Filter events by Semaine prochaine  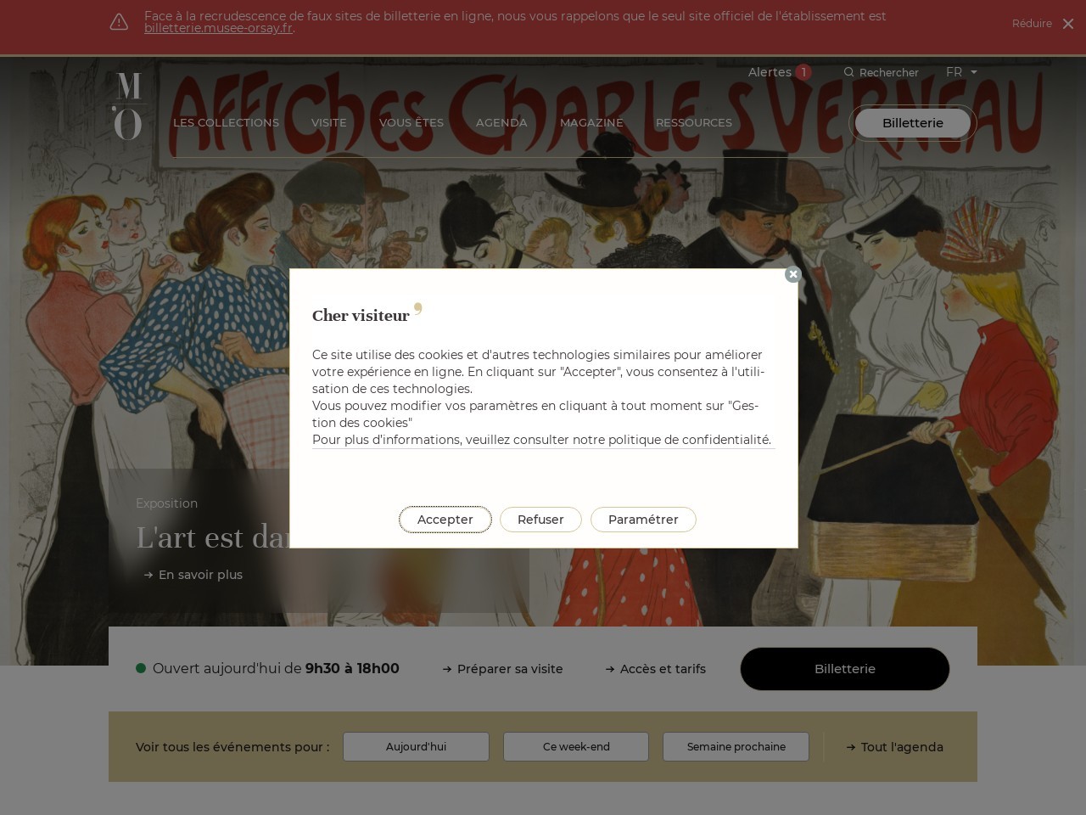[x=736, y=747]
